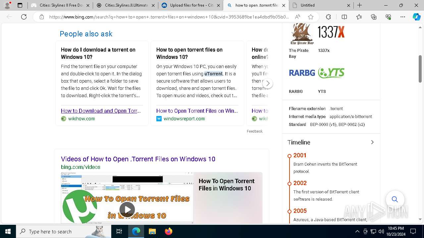Add this page to favorites star

tap(311, 17)
